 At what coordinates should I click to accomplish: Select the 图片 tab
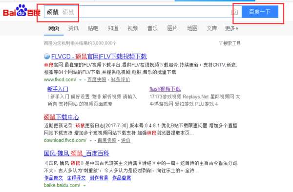coord(172,28)
